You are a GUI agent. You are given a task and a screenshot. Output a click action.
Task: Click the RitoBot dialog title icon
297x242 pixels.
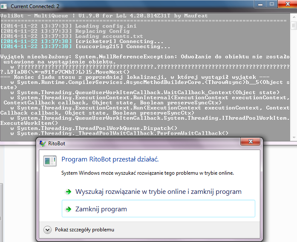[43, 144]
